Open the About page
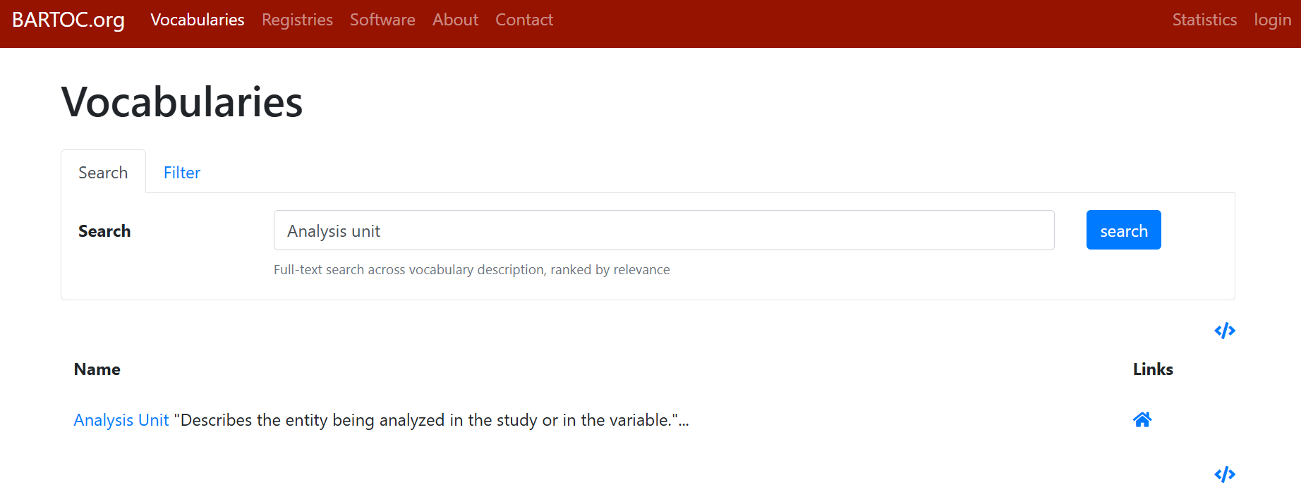This screenshot has height=492, width=1301. 455,20
